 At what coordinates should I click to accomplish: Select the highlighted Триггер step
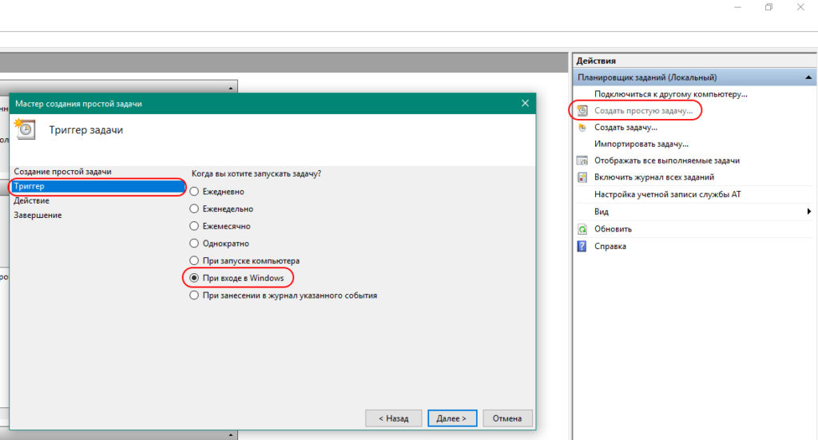click(x=97, y=186)
